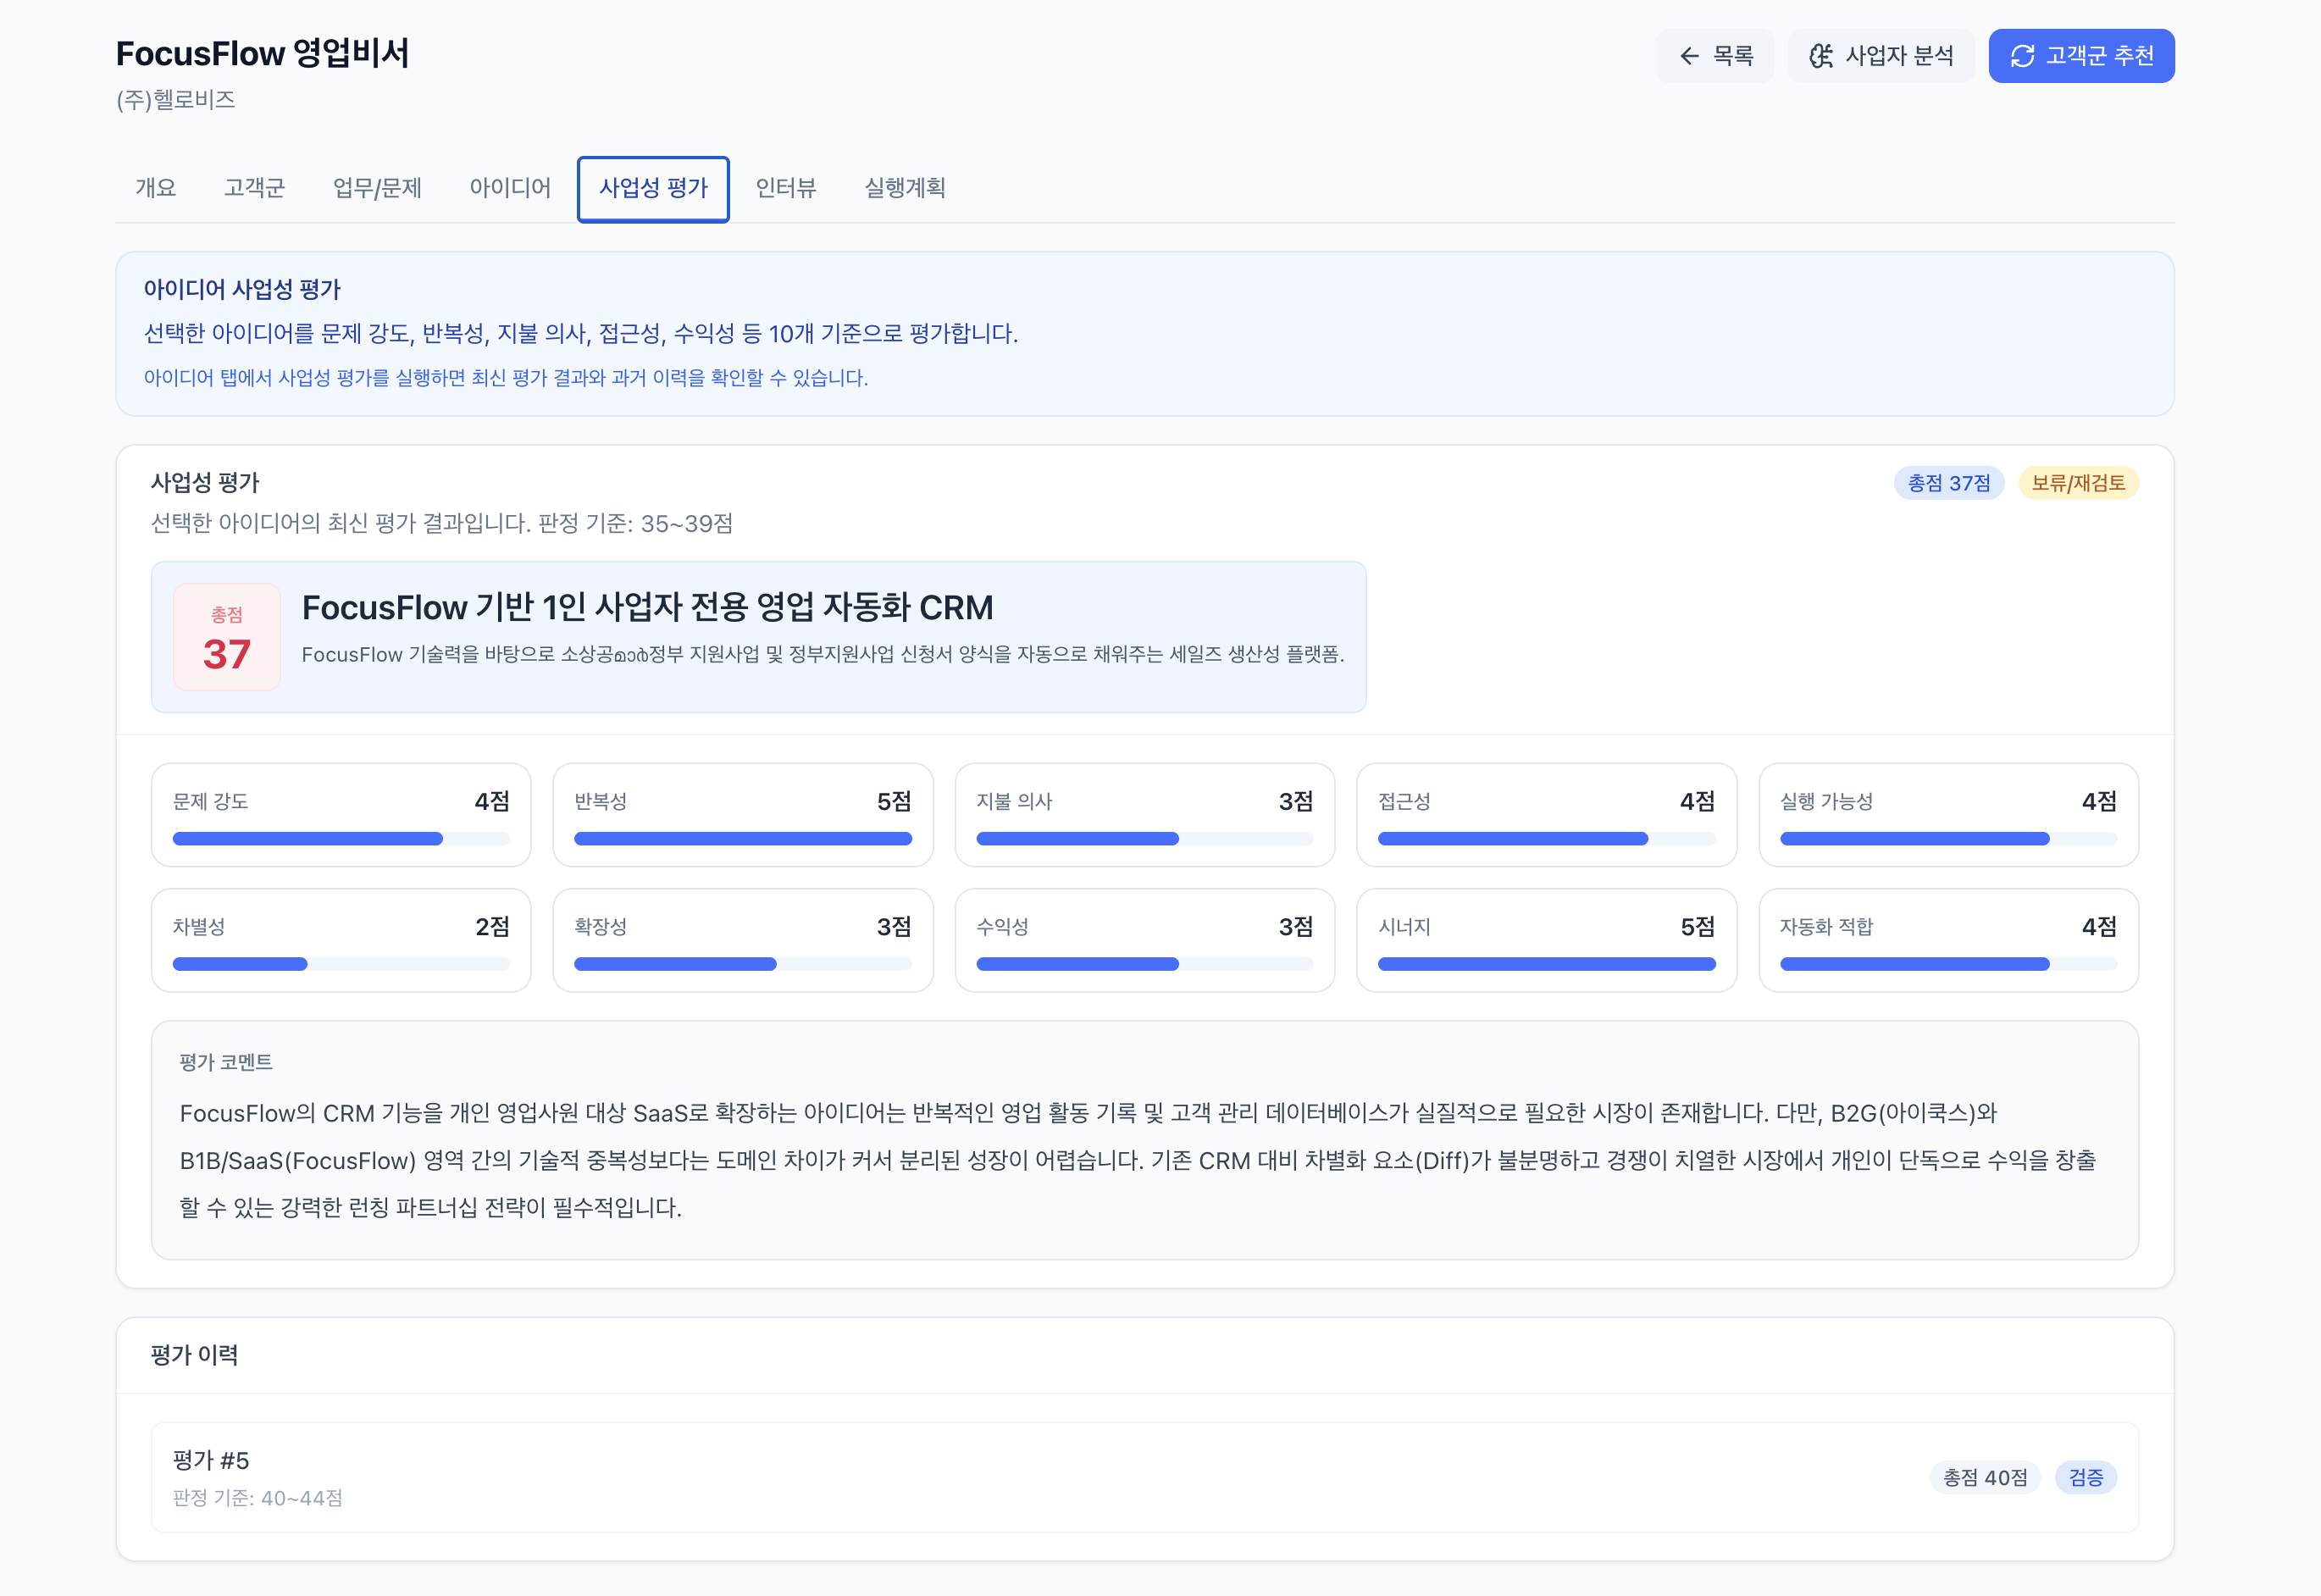Click the refresh icon in 고객군 추천
Viewport: 2321px width, 1596px height.
click(x=2022, y=56)
